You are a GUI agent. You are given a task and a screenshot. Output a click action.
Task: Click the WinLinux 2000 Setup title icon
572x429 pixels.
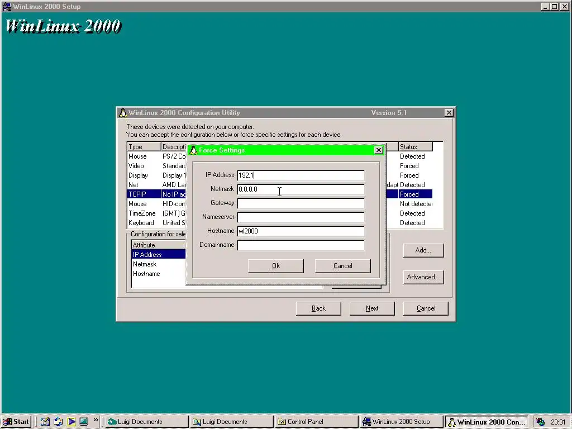click(x=7, y=6)
